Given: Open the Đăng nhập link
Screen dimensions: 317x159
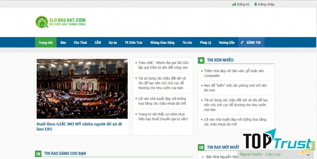Looking at the screenshot, I should pyautogui.click(x=266, y=4).
